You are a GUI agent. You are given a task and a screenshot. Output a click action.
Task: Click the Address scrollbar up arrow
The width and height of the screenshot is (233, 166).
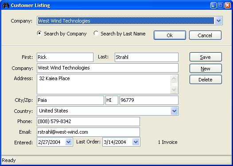point(174,78)
